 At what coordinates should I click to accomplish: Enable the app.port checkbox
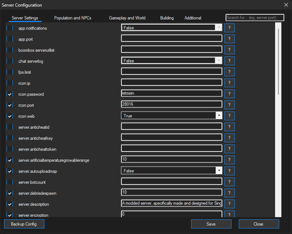(x=10, y=39)
